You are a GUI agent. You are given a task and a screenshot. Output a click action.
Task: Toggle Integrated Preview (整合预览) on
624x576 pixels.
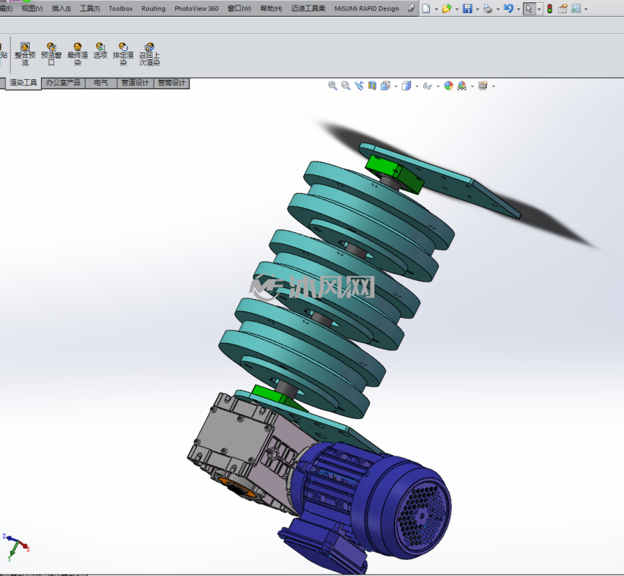point(25,54)
